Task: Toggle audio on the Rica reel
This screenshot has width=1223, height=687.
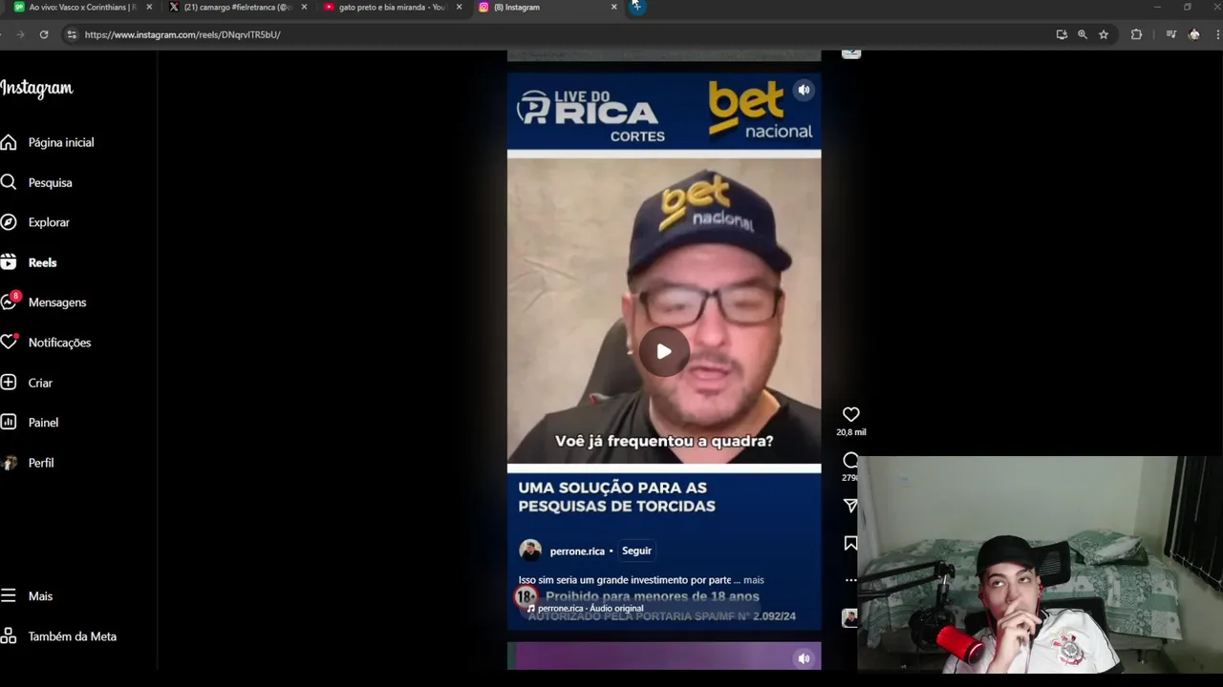Action: click(804, 90)
